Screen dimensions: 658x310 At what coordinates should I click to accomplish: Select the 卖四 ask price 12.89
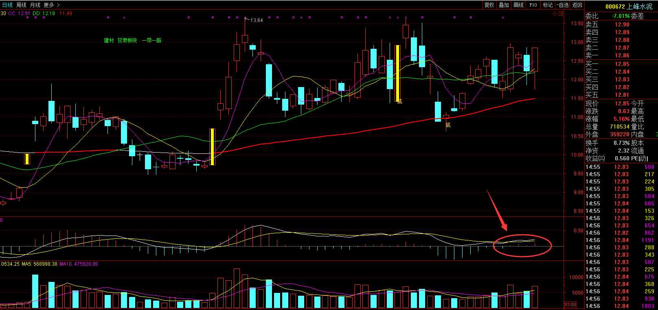pos(622,32)
